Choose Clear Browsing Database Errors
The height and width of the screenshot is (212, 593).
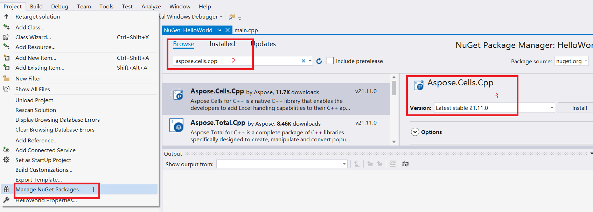click(79, 129)
